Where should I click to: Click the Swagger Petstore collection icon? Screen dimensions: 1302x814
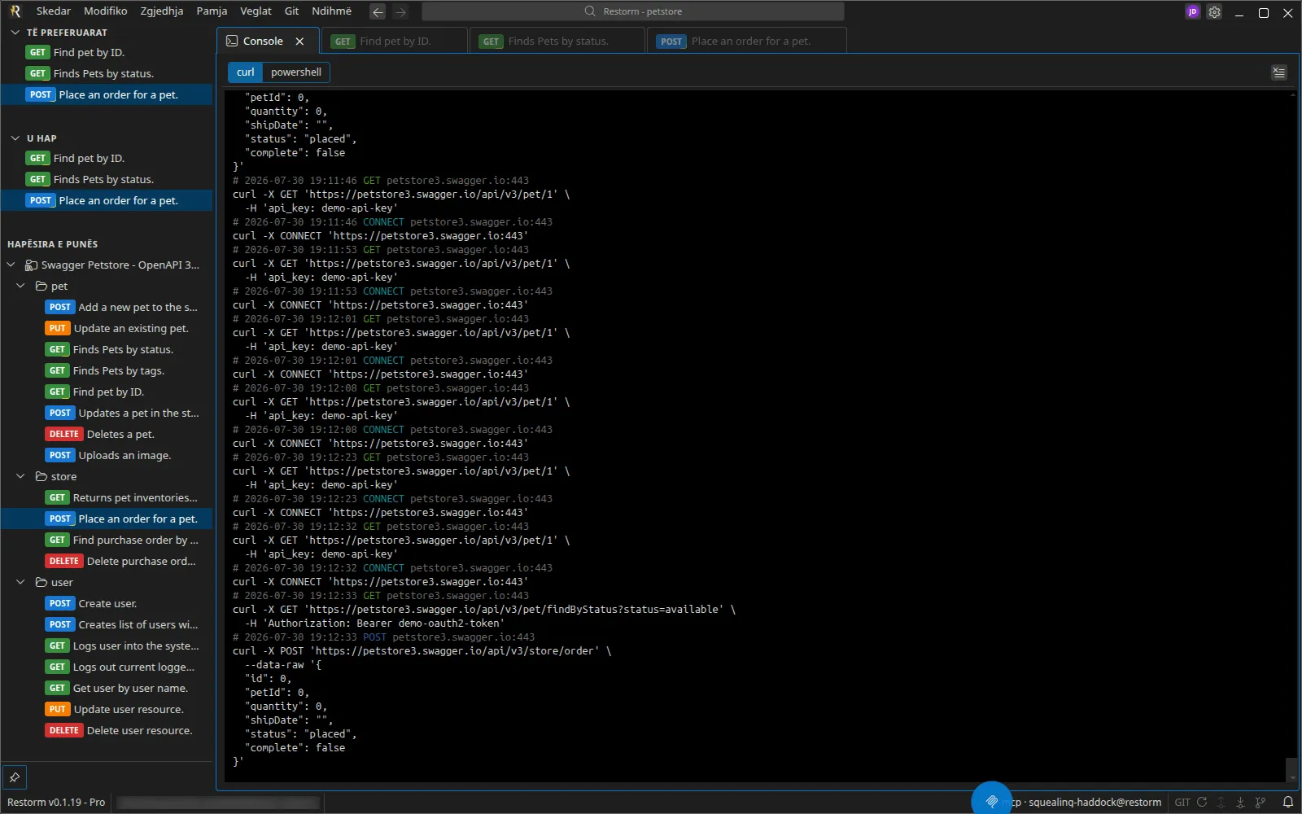31,265
